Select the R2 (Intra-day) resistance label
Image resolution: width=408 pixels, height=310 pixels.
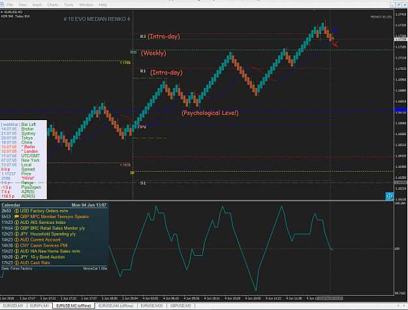(x=160, y=36)
